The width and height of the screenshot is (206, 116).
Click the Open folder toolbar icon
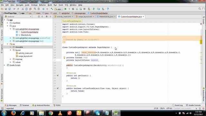click(x=2, y=9)
